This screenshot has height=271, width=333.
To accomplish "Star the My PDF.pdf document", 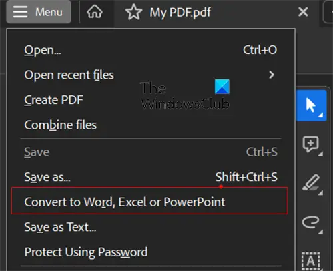I will [x=133, y=12].
